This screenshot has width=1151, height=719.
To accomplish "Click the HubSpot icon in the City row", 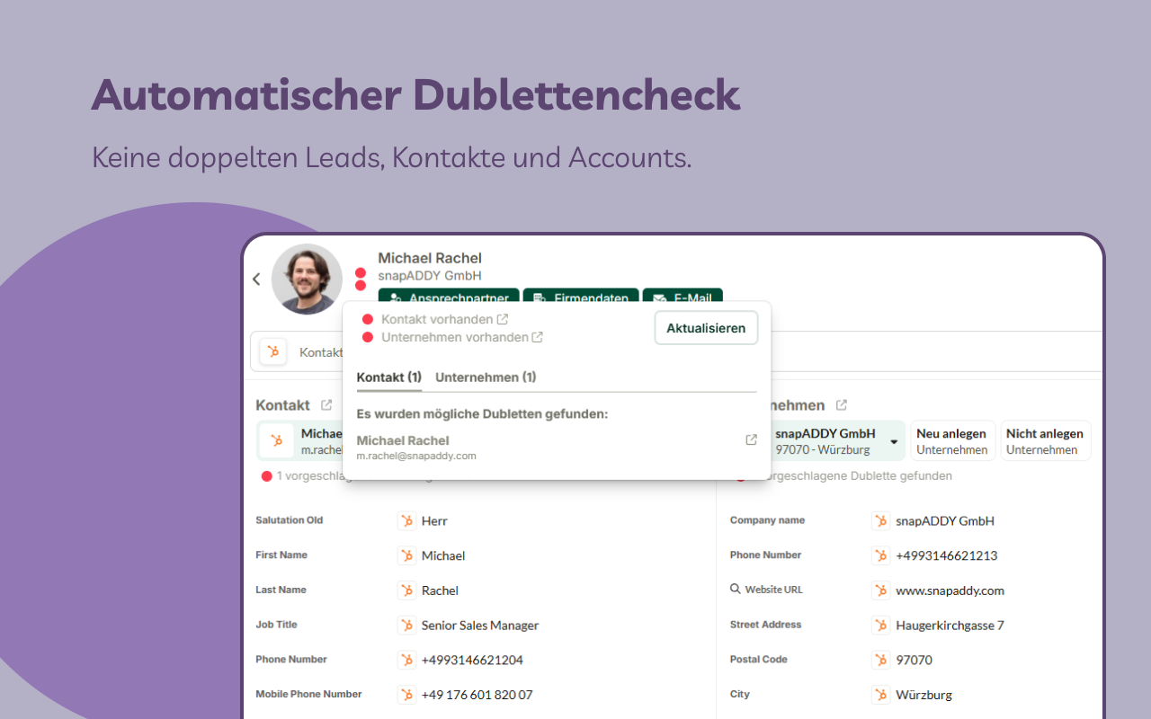I will point(881,695).
